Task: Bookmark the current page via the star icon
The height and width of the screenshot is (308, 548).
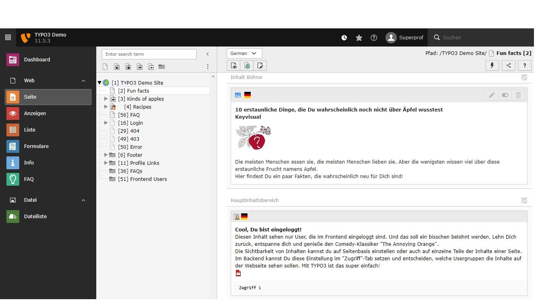Action: [359, 38]
